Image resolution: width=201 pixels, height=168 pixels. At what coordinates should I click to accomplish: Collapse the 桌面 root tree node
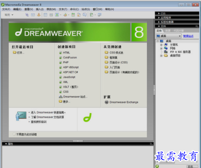click(x=158, y=41)
